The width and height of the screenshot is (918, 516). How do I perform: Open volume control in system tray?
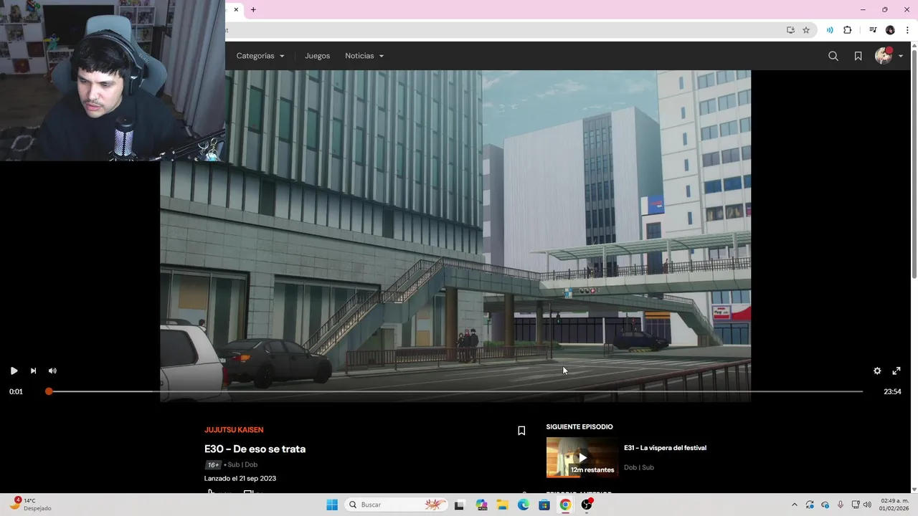tap(868, 505)
